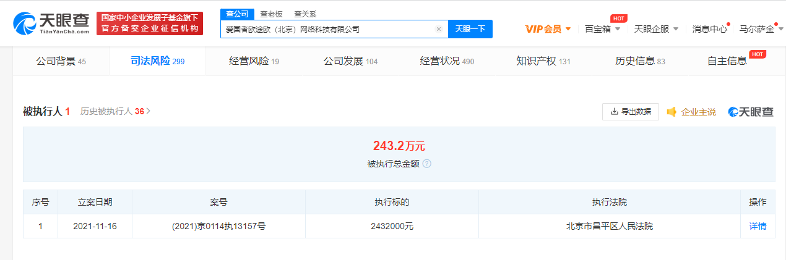Switch to the 查老板 search tab
Screen dimensions: 786x260
(270, 14)
